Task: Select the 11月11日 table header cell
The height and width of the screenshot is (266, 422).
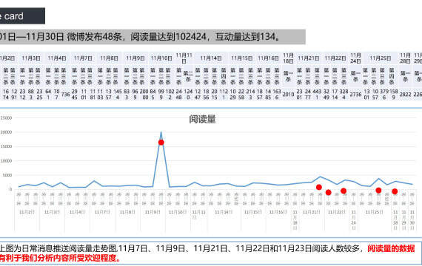Action: pos(184,58)
